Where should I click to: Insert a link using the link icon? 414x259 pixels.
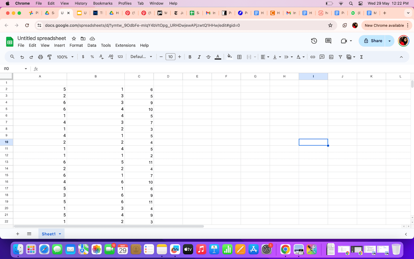pos(313,57)
